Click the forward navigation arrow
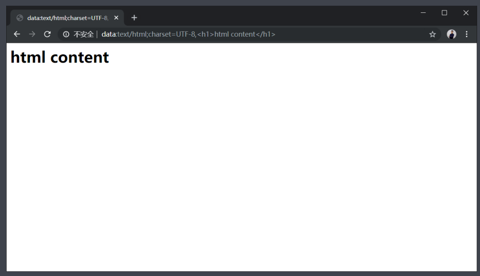The height and width of the screenshot is (276, 480). click(x=32, y=34)
